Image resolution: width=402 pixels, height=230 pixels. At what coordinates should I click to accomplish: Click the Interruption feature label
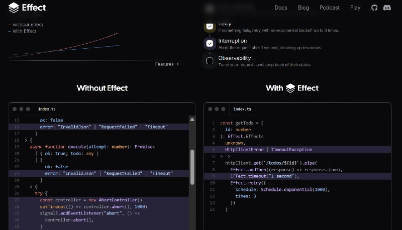(x=232, y=41)
